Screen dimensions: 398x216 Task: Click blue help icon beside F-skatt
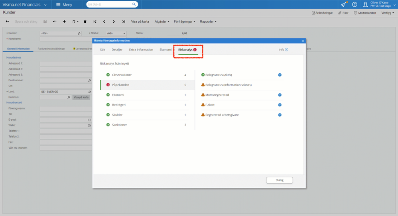(x=280, y=105)
